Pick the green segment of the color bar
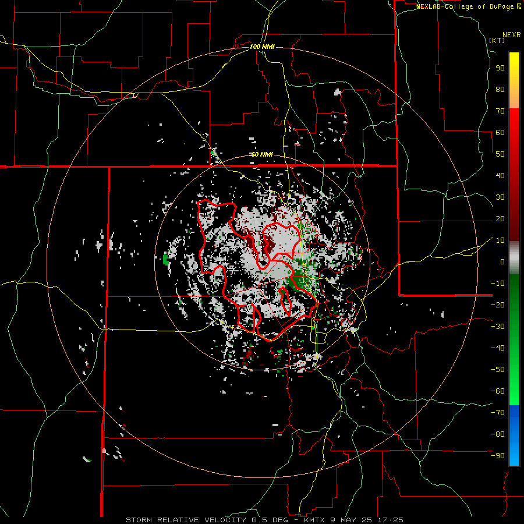The width and height of the screenshot is (524, 524). [514, 339]
